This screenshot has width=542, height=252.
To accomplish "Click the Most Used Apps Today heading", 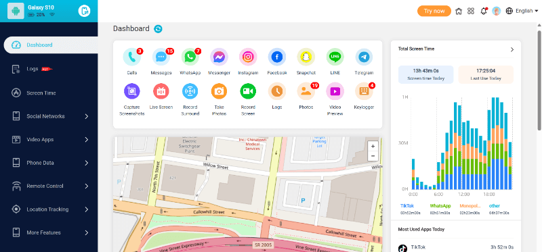I will 421,229.
